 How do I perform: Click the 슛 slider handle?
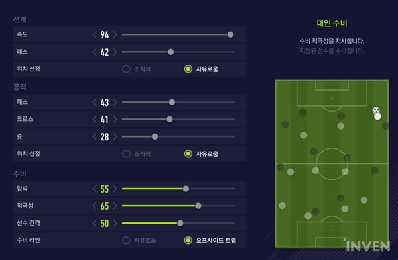click(155, 137)
